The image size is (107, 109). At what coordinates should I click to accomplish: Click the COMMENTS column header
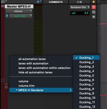tap(56, 2)
